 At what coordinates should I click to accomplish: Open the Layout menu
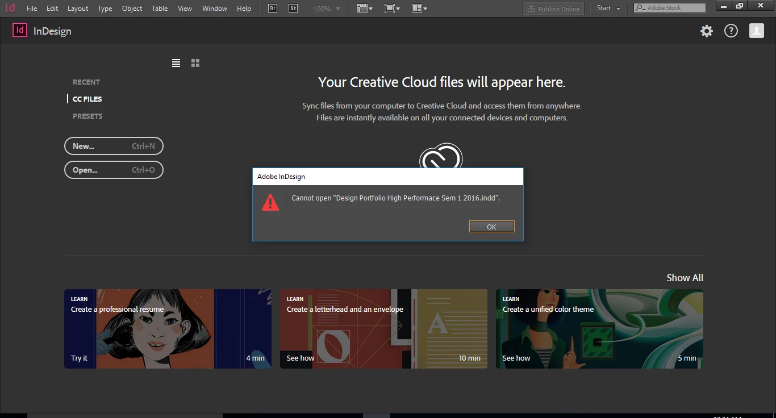(x=78, y=9)
